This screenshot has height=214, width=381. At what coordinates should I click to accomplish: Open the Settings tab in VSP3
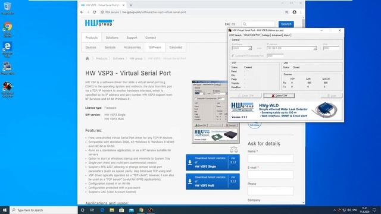coord(266,35)
